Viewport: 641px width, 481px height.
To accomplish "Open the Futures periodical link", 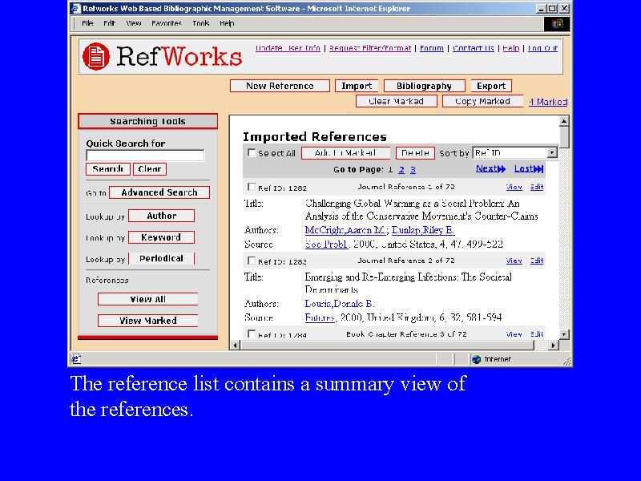I will click(x=320, y=317).
